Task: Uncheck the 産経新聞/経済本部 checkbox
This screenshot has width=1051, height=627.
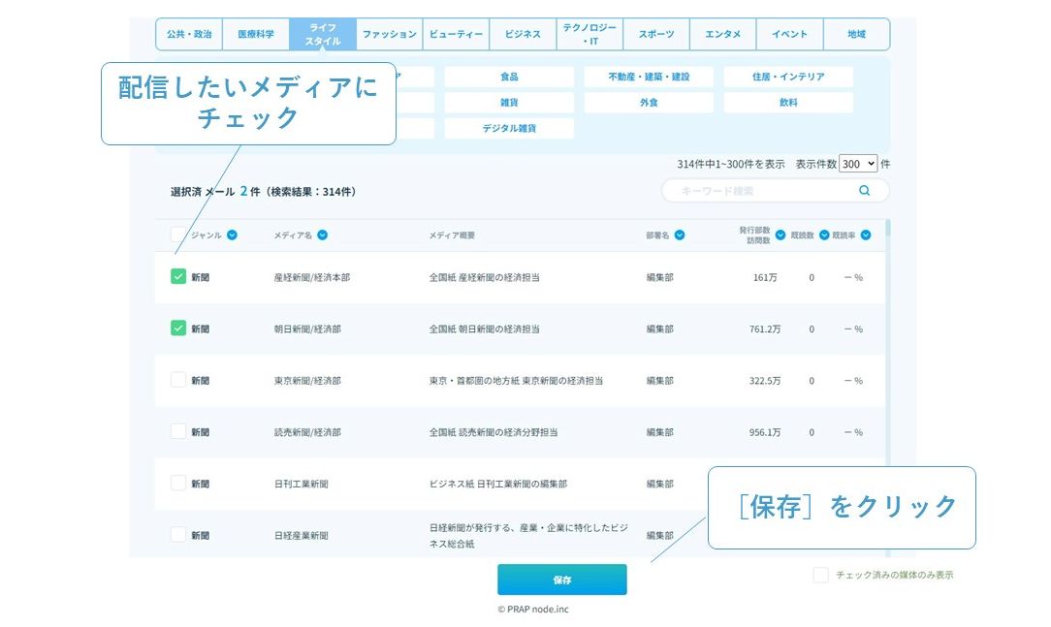Action: [x=178, y=277]
